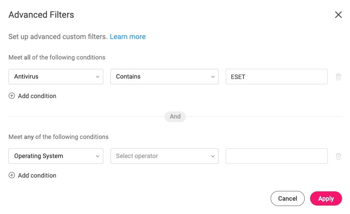Image resolution: width=350 pixels, height=214 pixels.
Task: Add condition to the 'Meet any' group
Action: click(32, 175)
